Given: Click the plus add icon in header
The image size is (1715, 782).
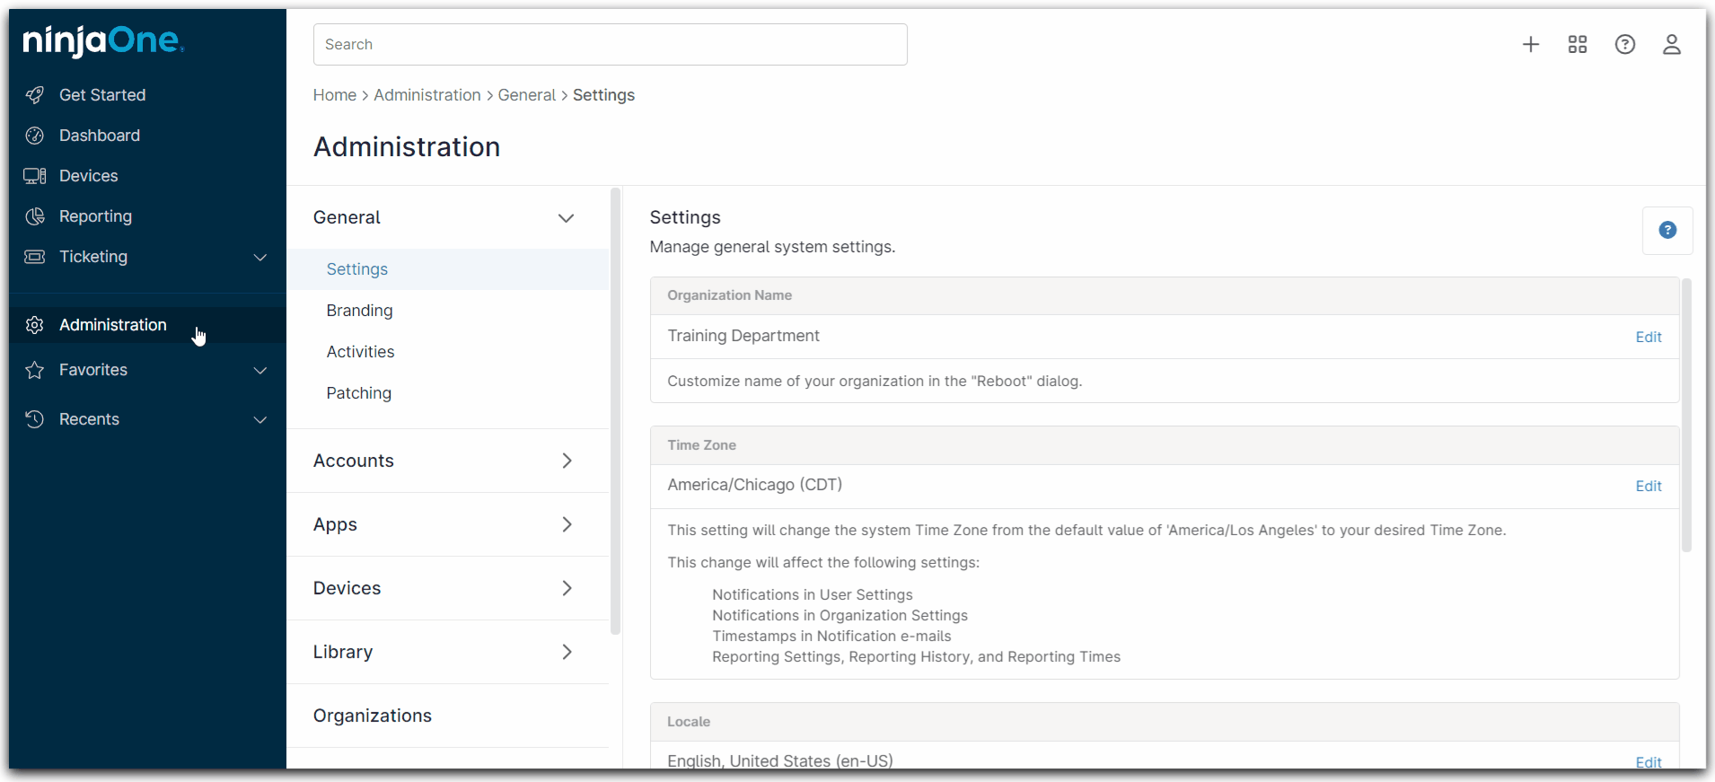Looking at the screenshot, I should click(1531, 45).
